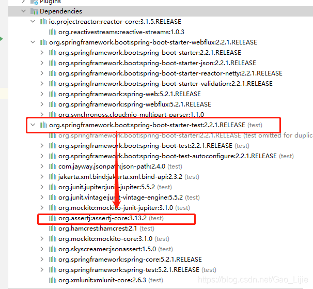Select org.springframework:spring-test:5.2.1.RELEASE text
Viewport: 313px width, 289px height.
tap(129, 270)
